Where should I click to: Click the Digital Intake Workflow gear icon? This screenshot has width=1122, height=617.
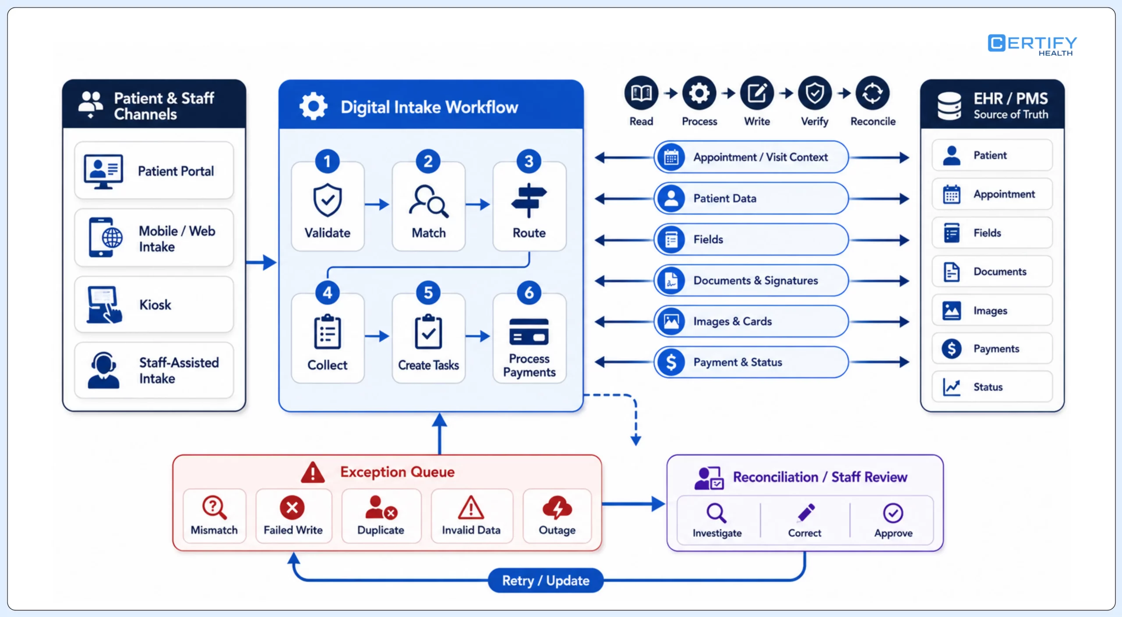[313, 106]
